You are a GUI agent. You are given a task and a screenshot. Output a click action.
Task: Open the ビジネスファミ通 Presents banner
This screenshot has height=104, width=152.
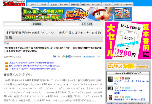(128, 66)
